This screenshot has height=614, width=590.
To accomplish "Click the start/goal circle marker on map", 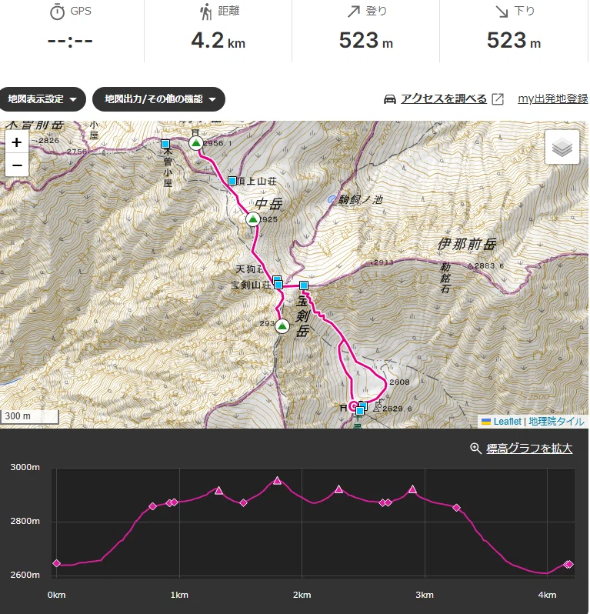I will pos(353,406).
